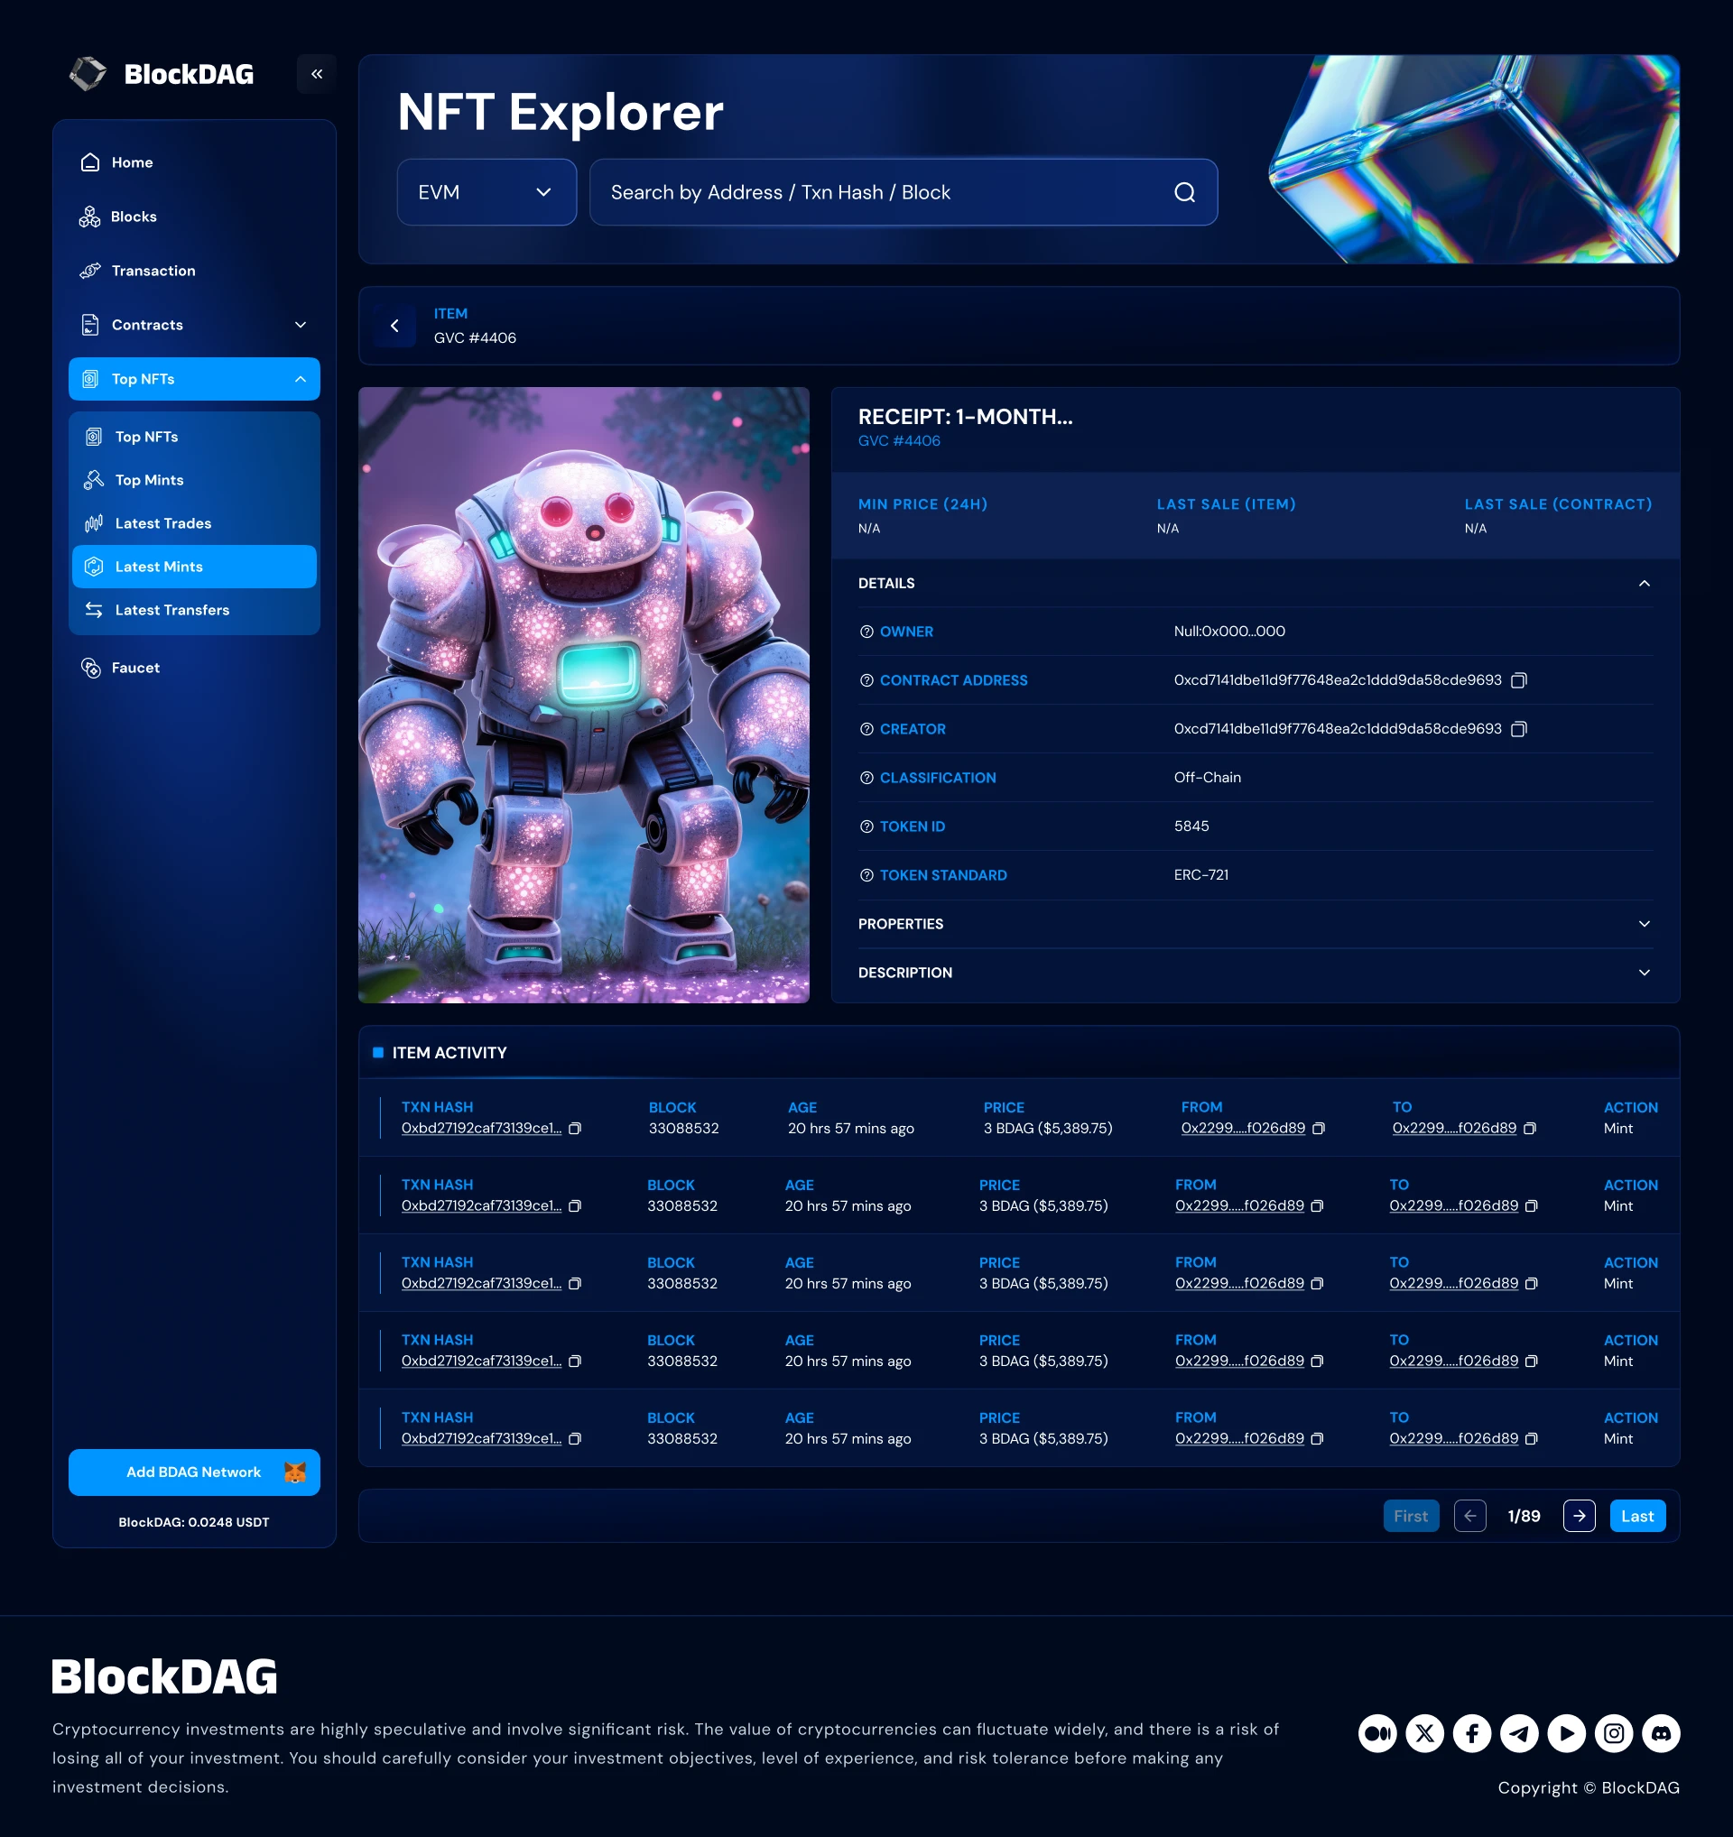The image size is (1733, 1837).
Task: Click Add BDAG Network button
Action: point(194,1472)
